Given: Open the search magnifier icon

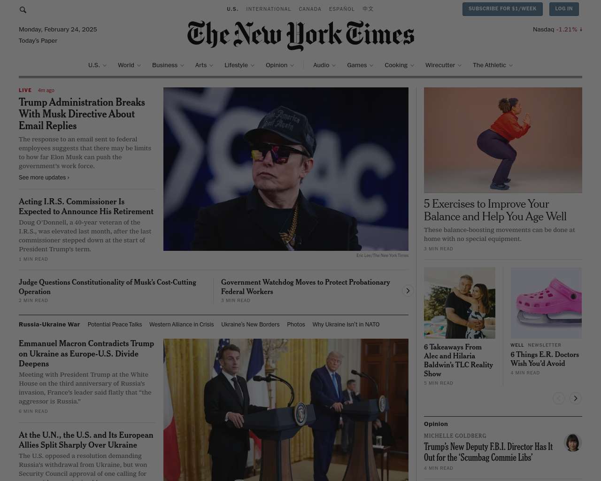Looking at the screenshot, I should pos(23,10).
